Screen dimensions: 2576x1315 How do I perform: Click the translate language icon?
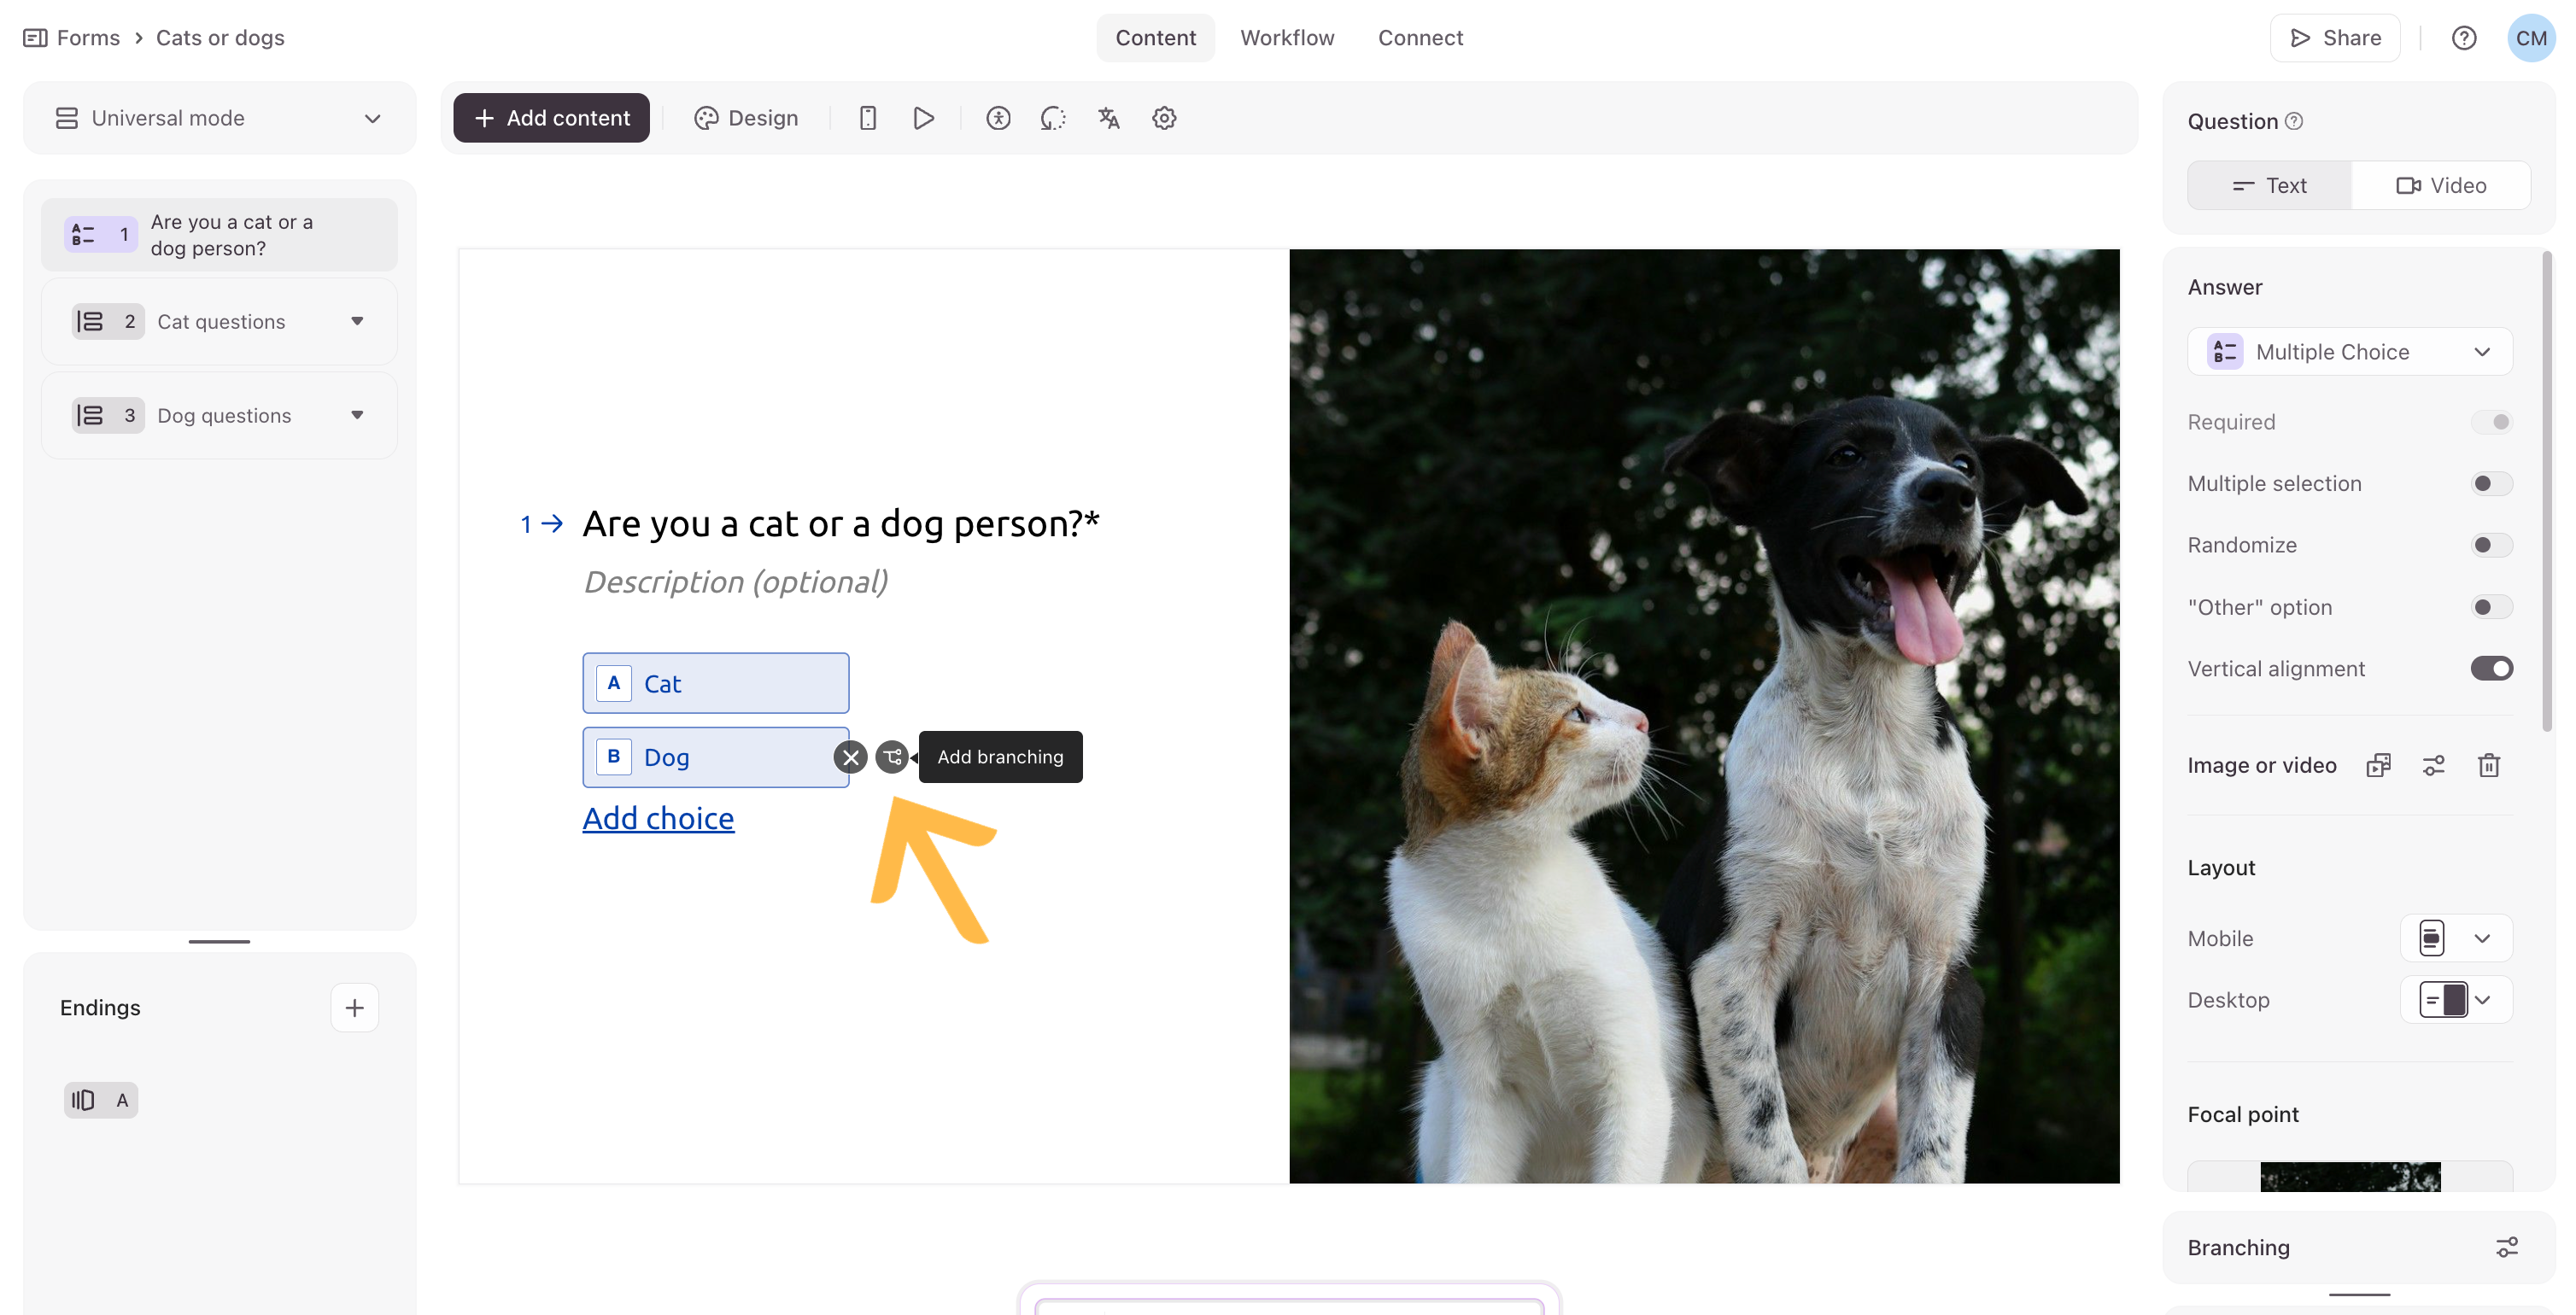click(x=1108, y=118)
